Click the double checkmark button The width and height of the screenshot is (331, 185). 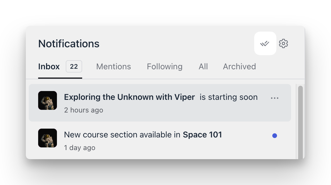click(265, 43)
